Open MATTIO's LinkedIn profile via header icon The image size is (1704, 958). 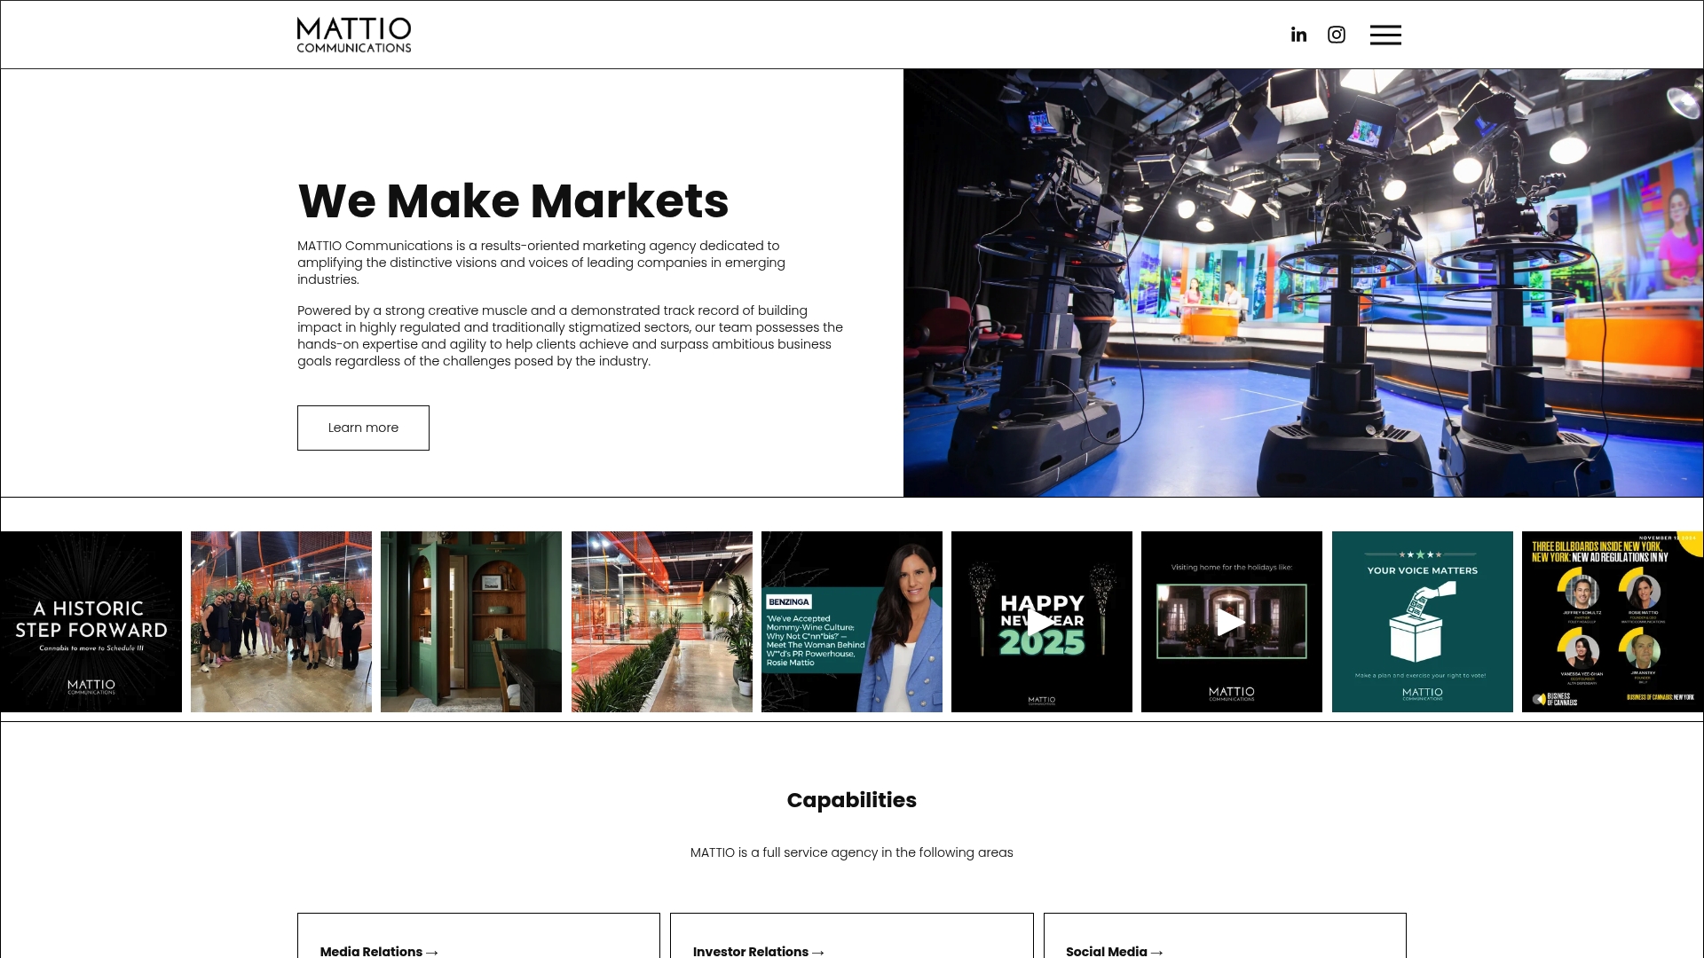point(1298,34)
